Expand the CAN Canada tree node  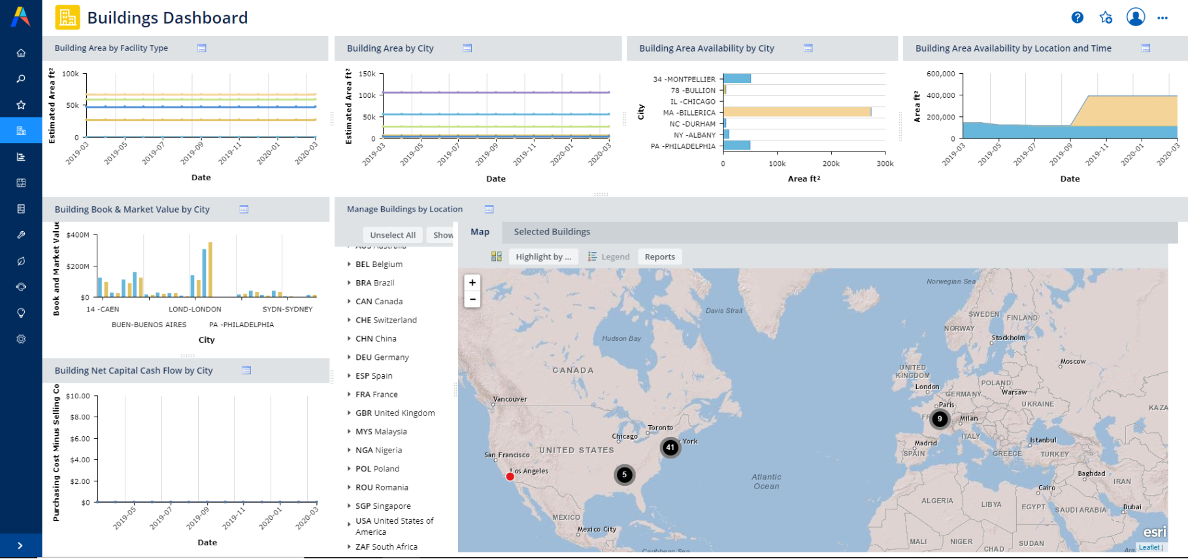(x=349, y=302)
